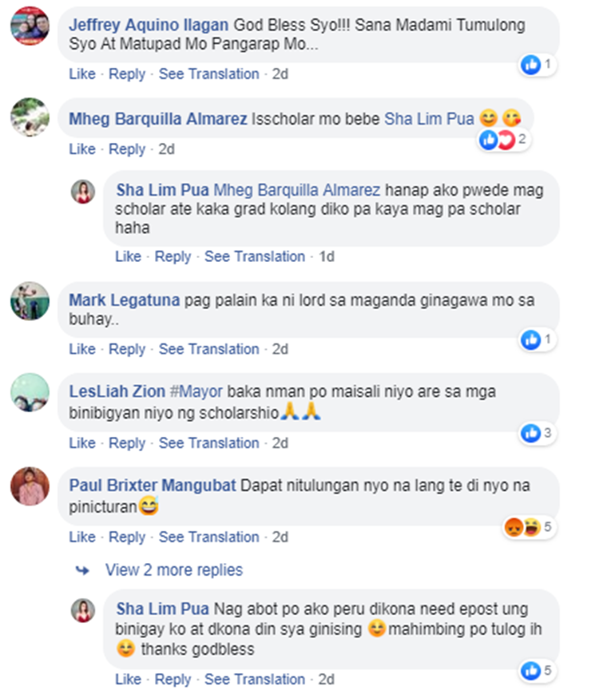Like Mheg Barquilla Almarez's comment
The image size is (599, 694).
click(x=82, y=149)
